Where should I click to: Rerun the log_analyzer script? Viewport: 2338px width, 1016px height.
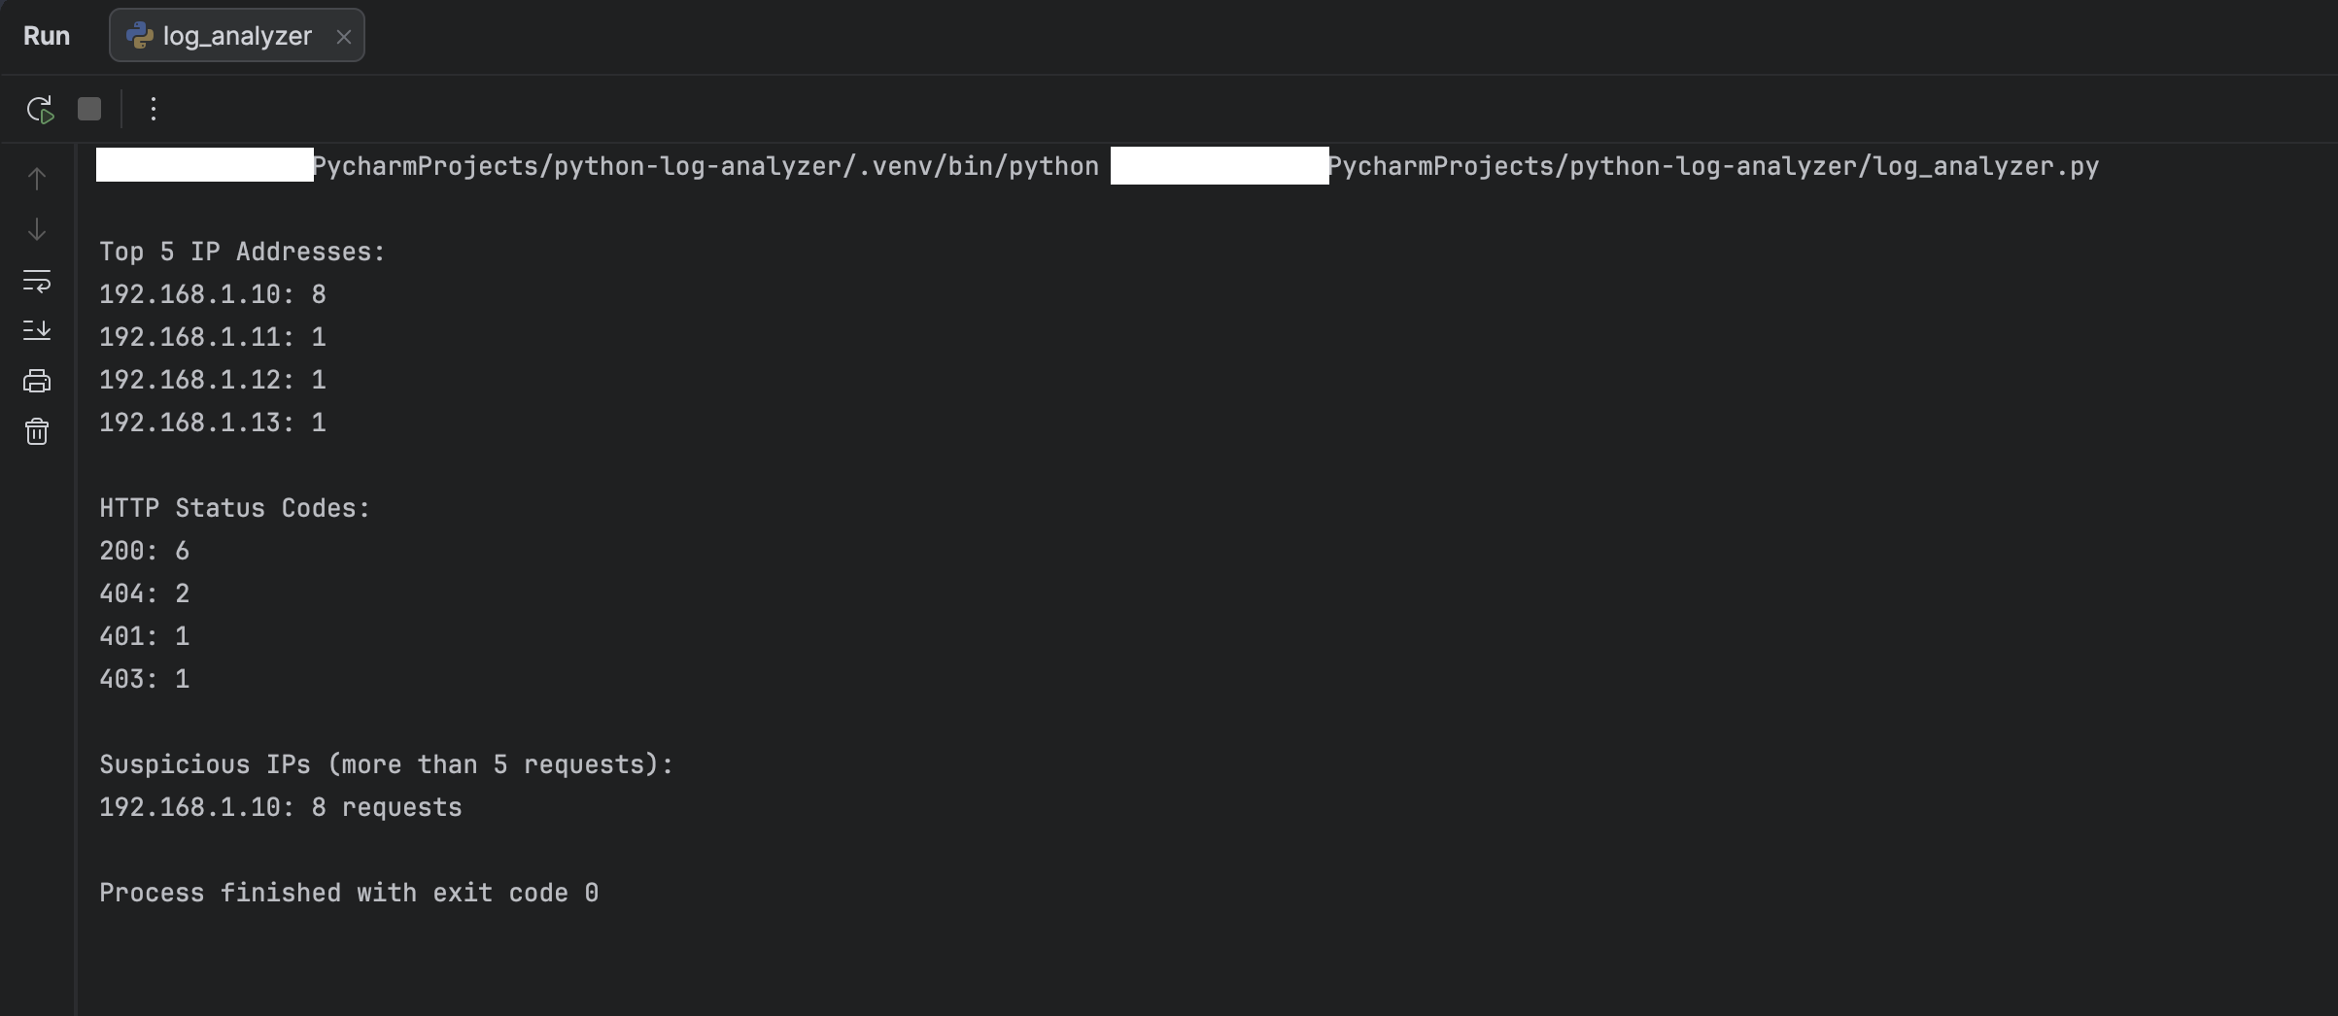pos(40,109)
